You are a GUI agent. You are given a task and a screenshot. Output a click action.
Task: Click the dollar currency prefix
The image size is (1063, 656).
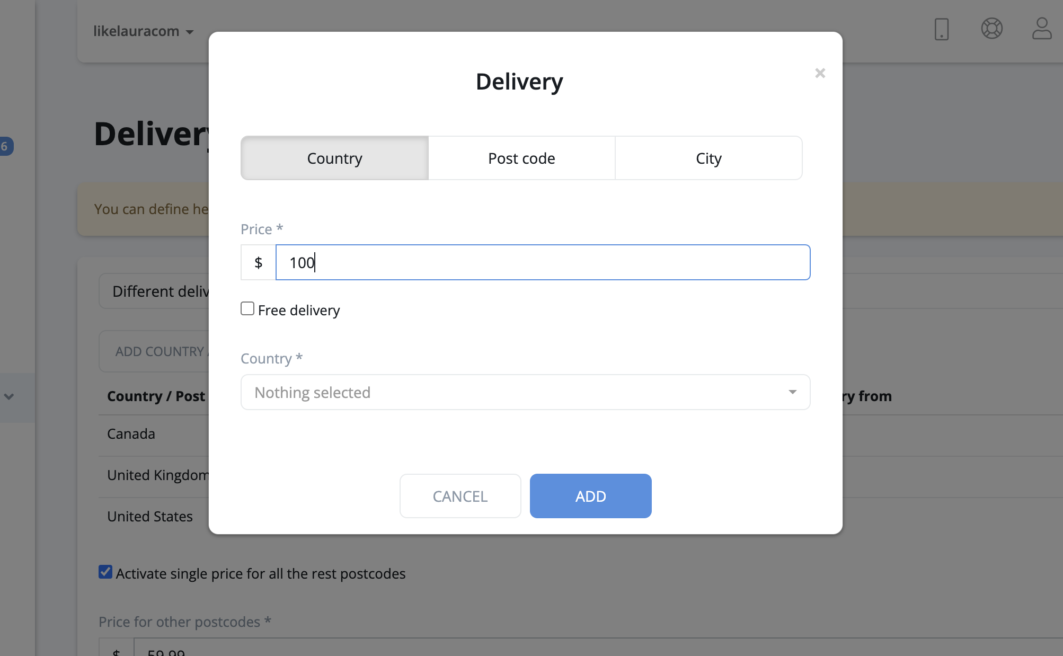point(258,262)
